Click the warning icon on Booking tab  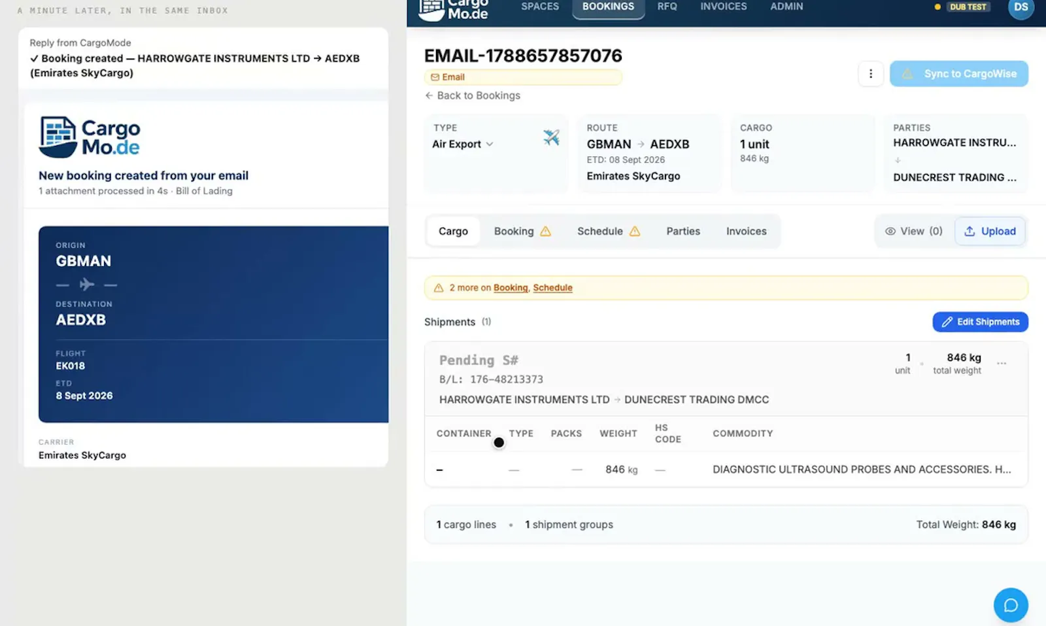(546, 231)
